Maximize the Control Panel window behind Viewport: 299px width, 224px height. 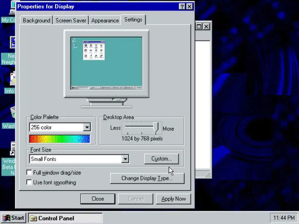pyautogui.click(x=199, y=27)
